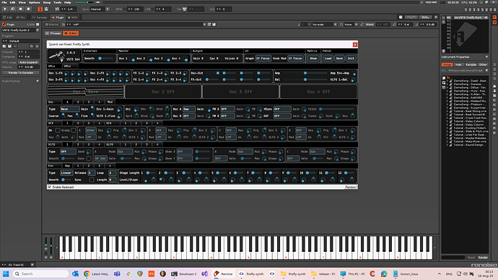
Task: Click the browser search magnifier icon
Action: 444,83
